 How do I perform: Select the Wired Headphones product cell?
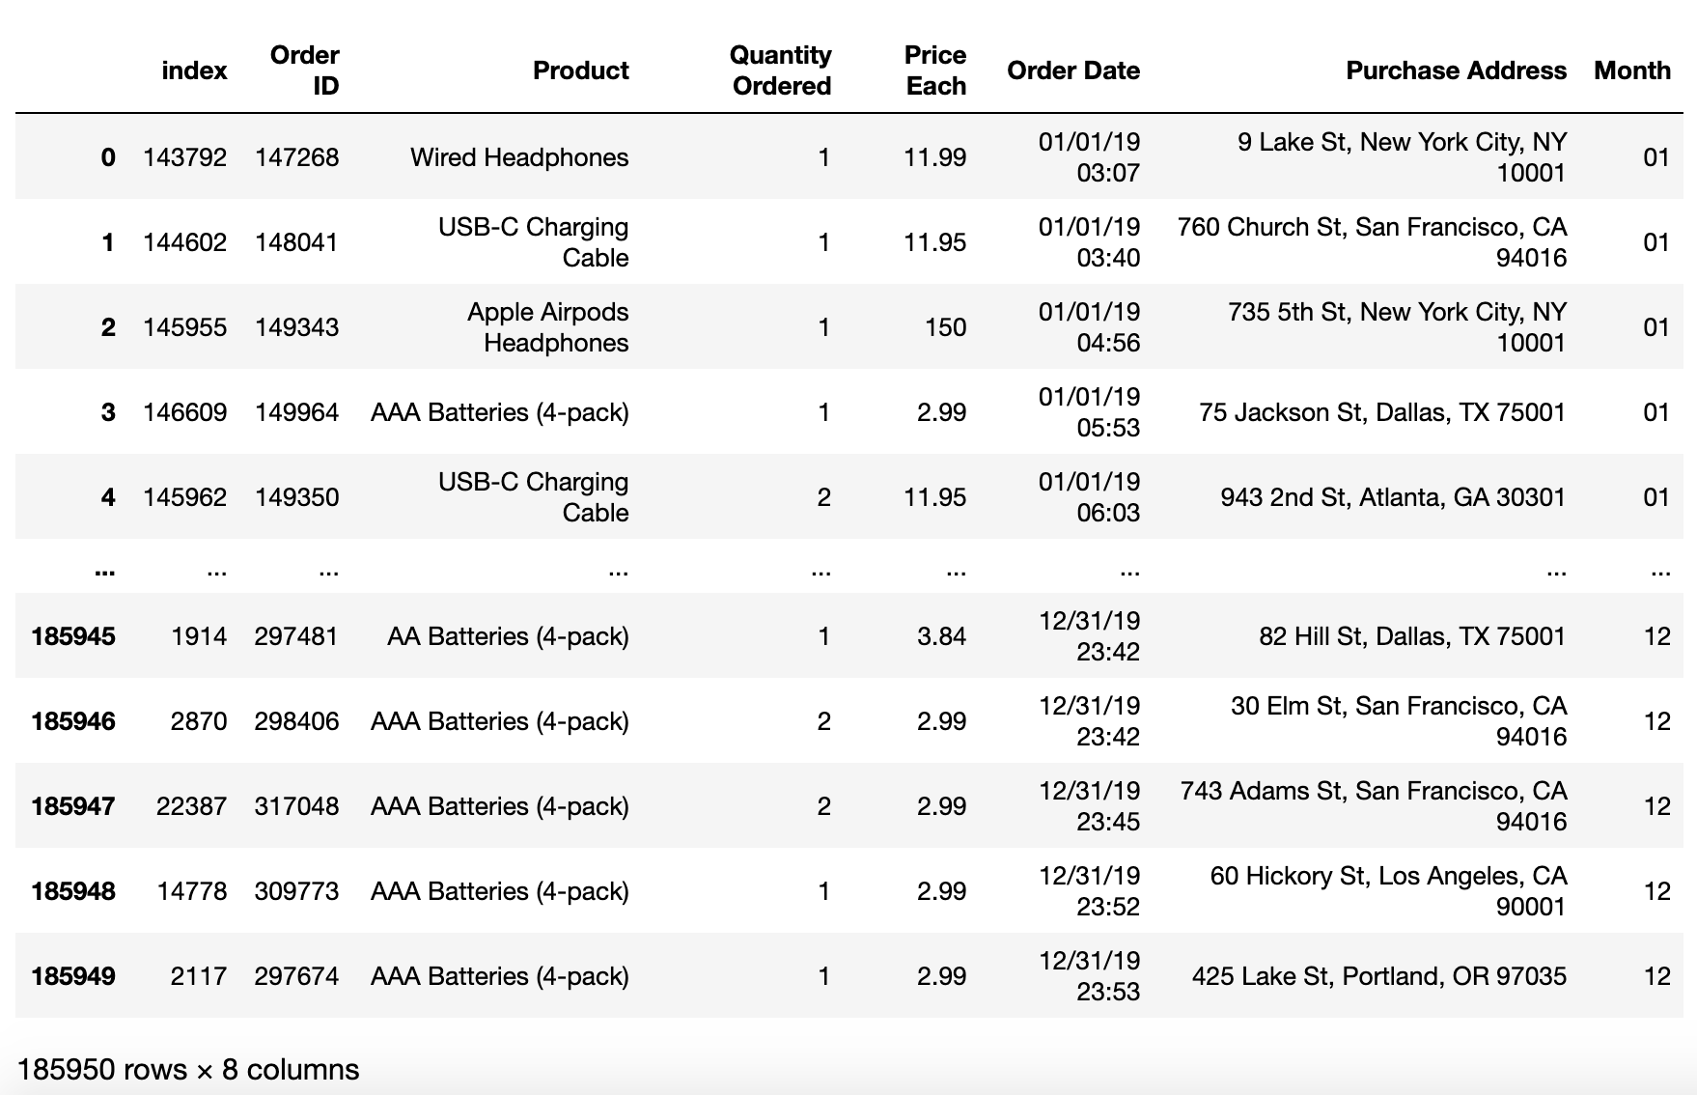(519, 157)
